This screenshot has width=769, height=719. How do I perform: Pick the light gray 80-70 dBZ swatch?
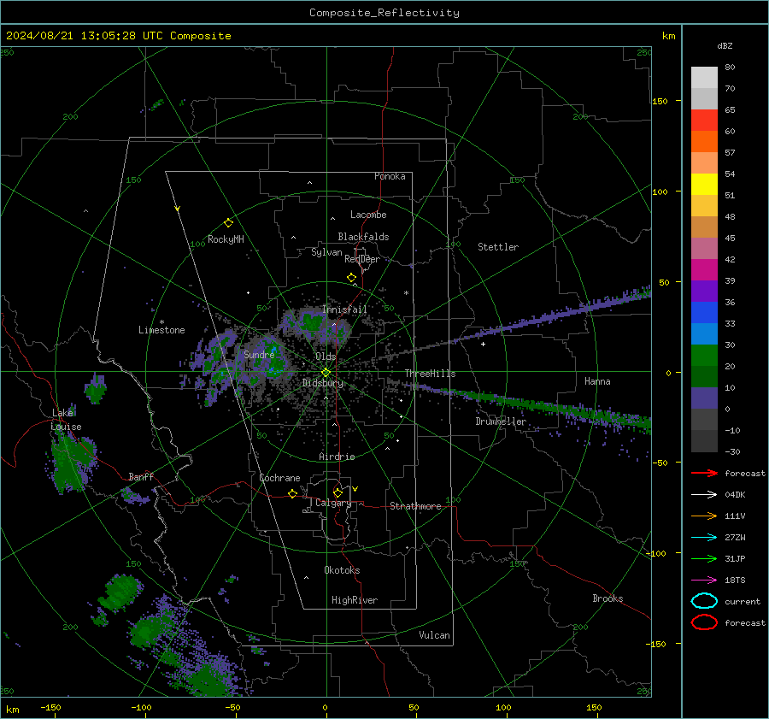tap(704, 78)
